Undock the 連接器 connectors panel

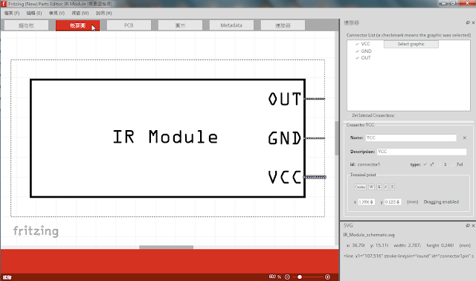[x=468, y=22]
